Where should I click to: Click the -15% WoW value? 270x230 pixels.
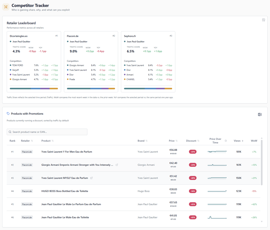tap(254, 191)
